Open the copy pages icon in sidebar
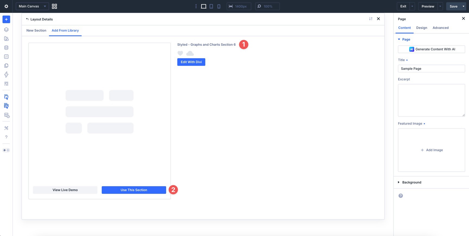469x236 pixels. pyautogui.click(x=6, y=66)
